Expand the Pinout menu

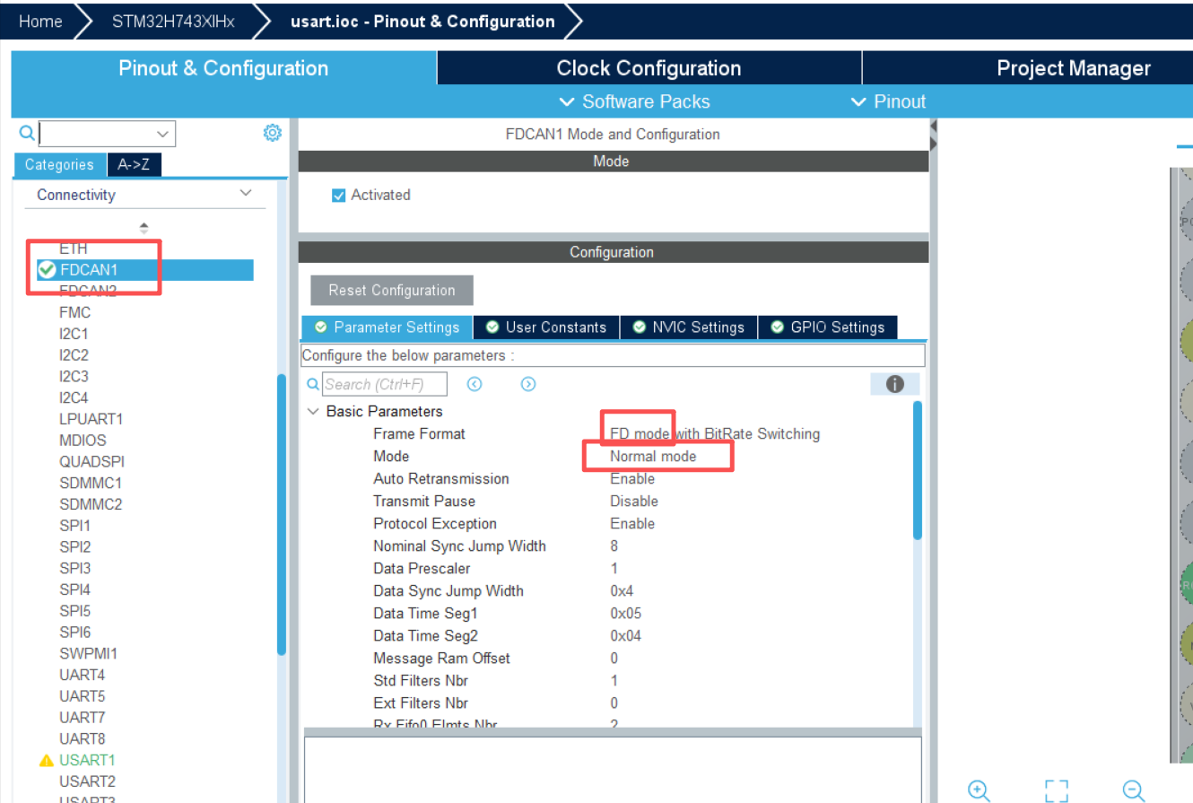coord(888,101)
